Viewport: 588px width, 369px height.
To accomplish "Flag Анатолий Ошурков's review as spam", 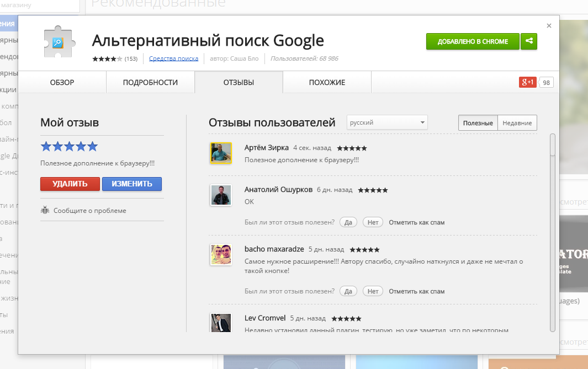I will coord(417,222).
